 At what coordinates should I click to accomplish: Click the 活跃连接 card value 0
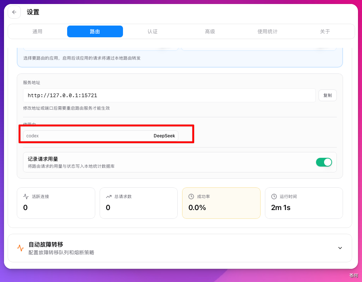click(x=26, y=207)
